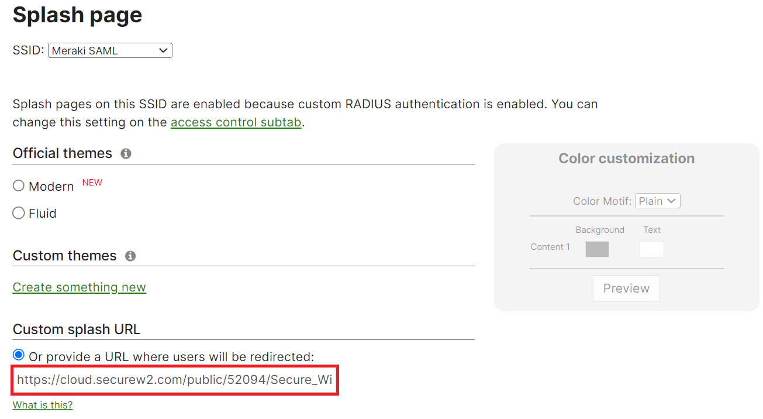Pick the Content 1 Background color swatch
Image resolution: width=763 pixels, height=419 pixels.
click(597, 249)
